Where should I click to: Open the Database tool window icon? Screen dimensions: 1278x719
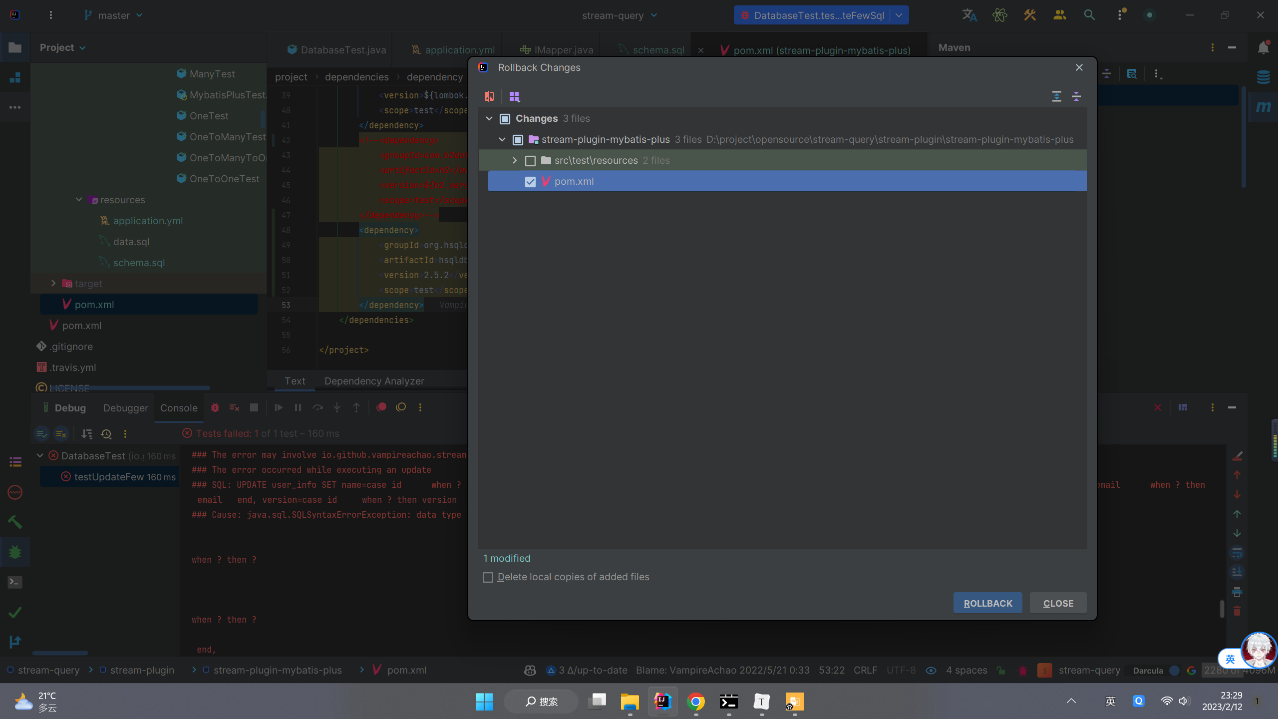pyautogui.click(x=1263, y=77)
